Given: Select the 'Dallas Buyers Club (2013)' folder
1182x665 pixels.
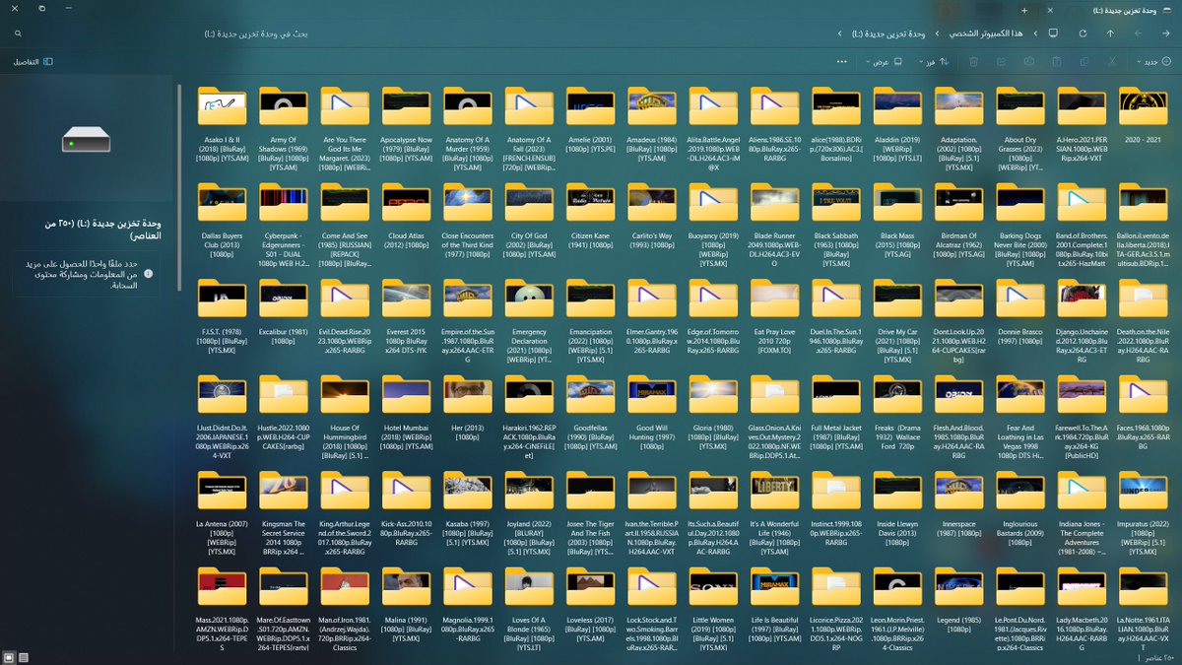Looking at the screenshot, I should pos(221,223).
